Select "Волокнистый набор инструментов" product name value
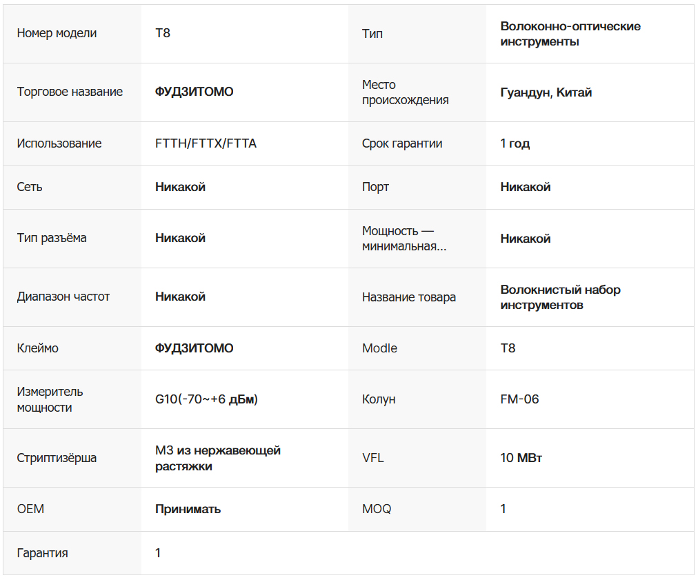Screen dimensions: 698x580 click(560, 297)
